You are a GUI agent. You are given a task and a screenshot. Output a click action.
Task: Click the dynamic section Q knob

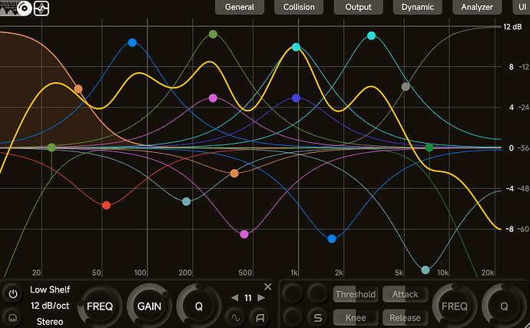504,306
